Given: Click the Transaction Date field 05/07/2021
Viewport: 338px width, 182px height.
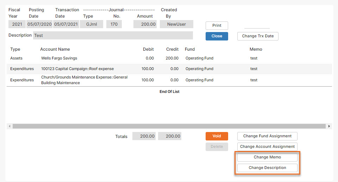Looking at the screenshot, I should (66, 24).
